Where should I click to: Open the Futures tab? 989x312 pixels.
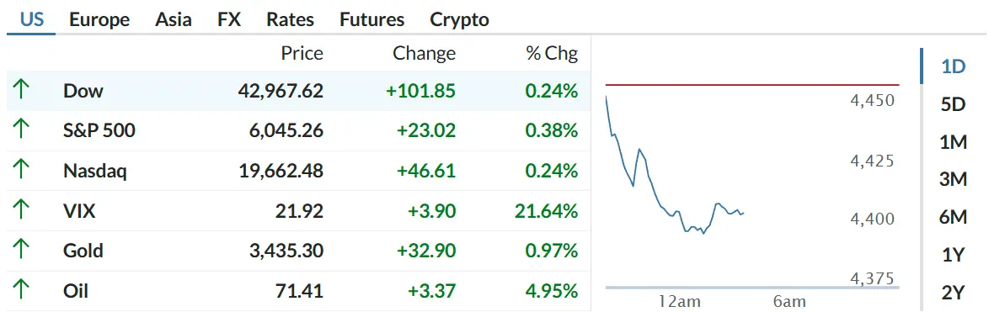click(372, 19)
